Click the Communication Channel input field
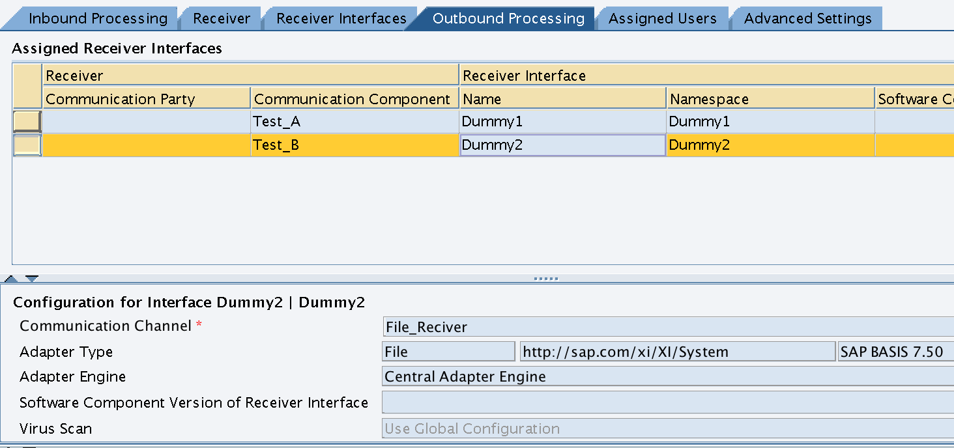Screen dimensions: 954x448 click(668, 327)
